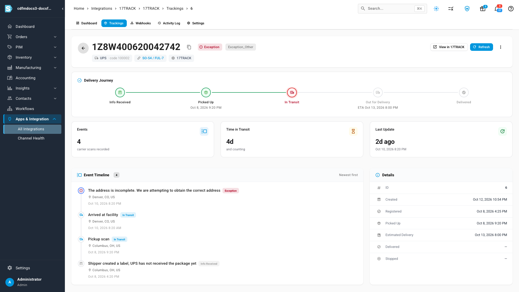Copy the tracking number with the clipboard icon
This screenshot has width=519, height=292.
(x=189, y=47)
